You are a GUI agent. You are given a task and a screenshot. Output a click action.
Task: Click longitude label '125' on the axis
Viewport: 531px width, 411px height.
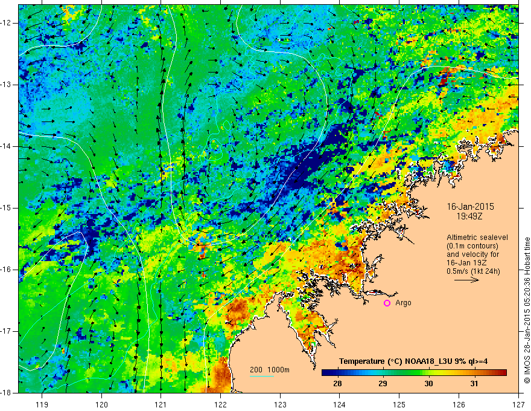tap(399, 404)
